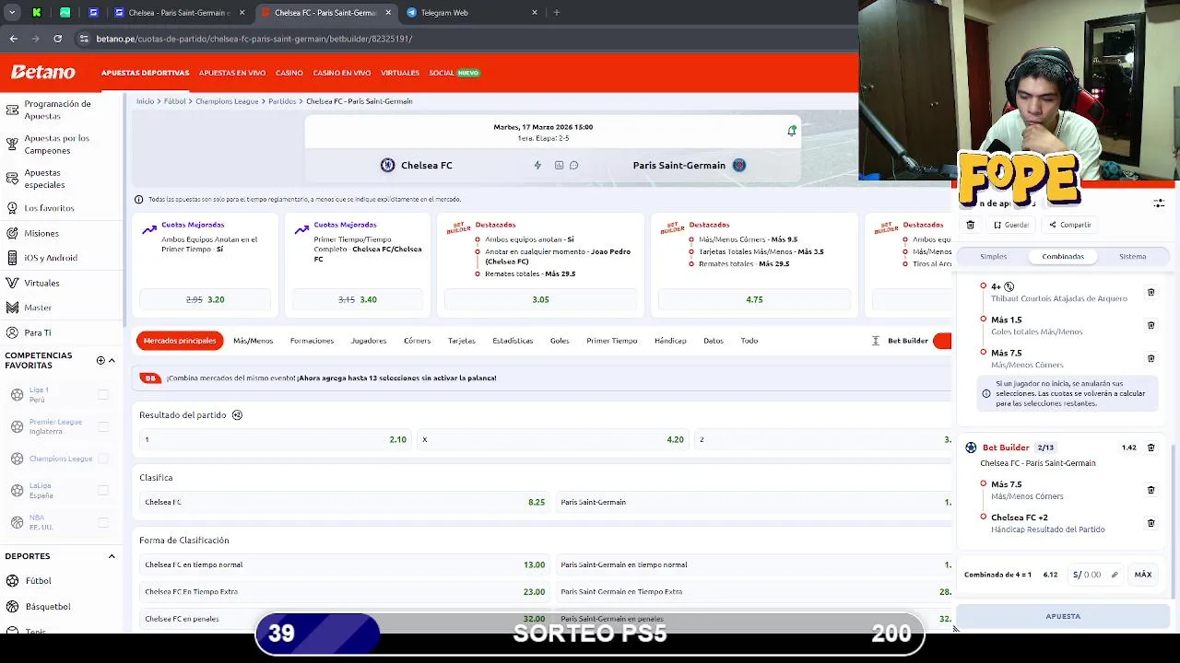The height and width of the screenshot is (663, 1180).
Task: Select the Más/Menos market tab
Action: coord(253,341)
